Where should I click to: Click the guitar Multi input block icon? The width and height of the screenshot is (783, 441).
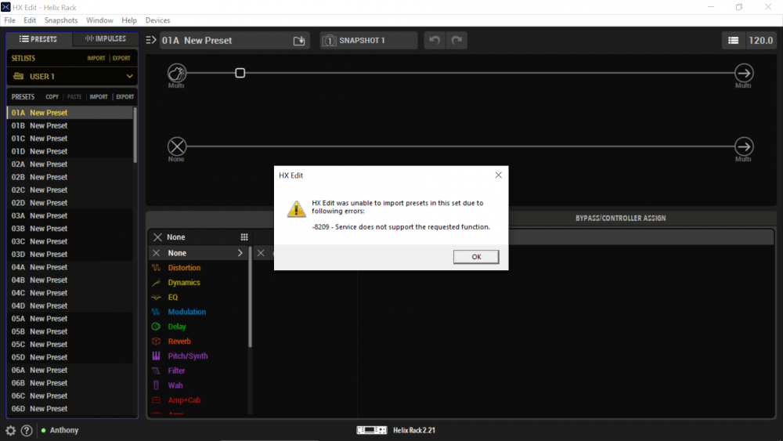point(176,73)
